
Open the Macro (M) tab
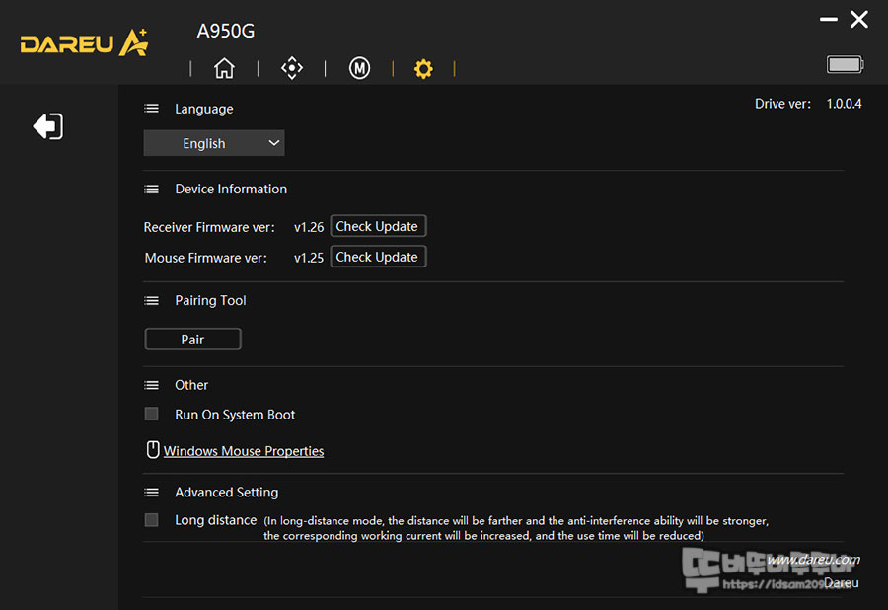pyautogui.click(x=359, y=68)
